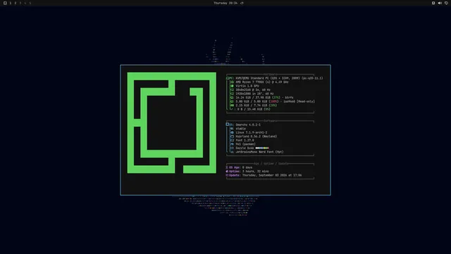Click the foot 1.27.0 text
The width and height of the screenshot is (451, 254).
[245, 140]
